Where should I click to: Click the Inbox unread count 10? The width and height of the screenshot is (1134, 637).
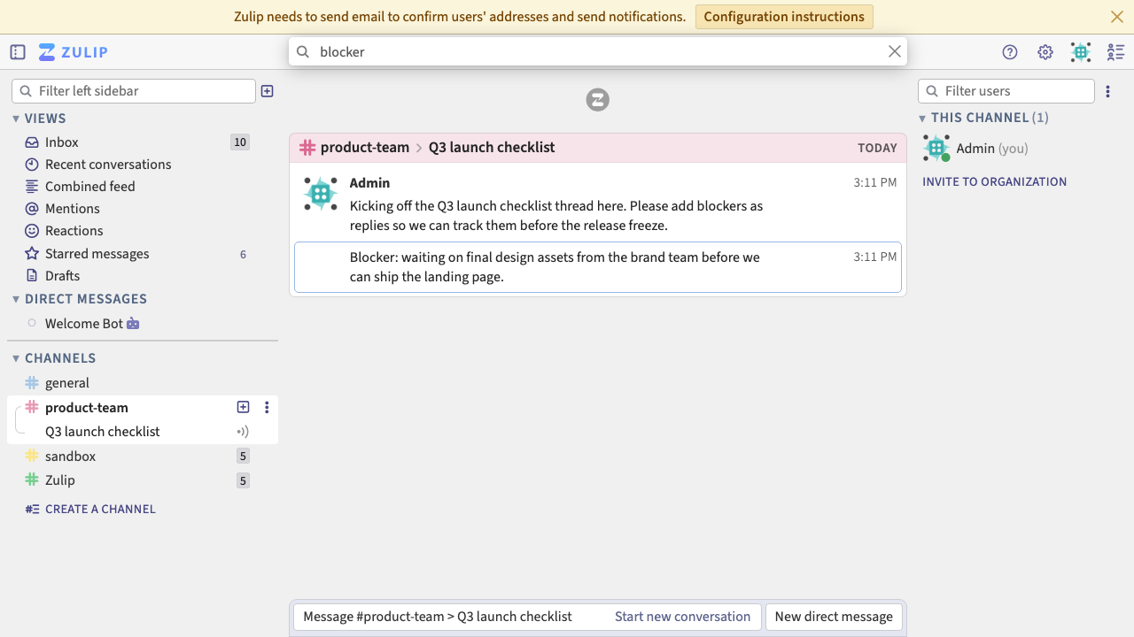pos(240,142)
